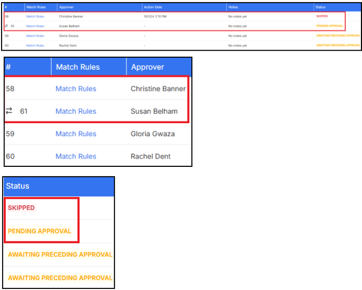Image resolution: width=362 pixels, height=290 pixels.
Task: Select PENDING APPROVAL status in bottom panel
Action: [x=39, y=231]
